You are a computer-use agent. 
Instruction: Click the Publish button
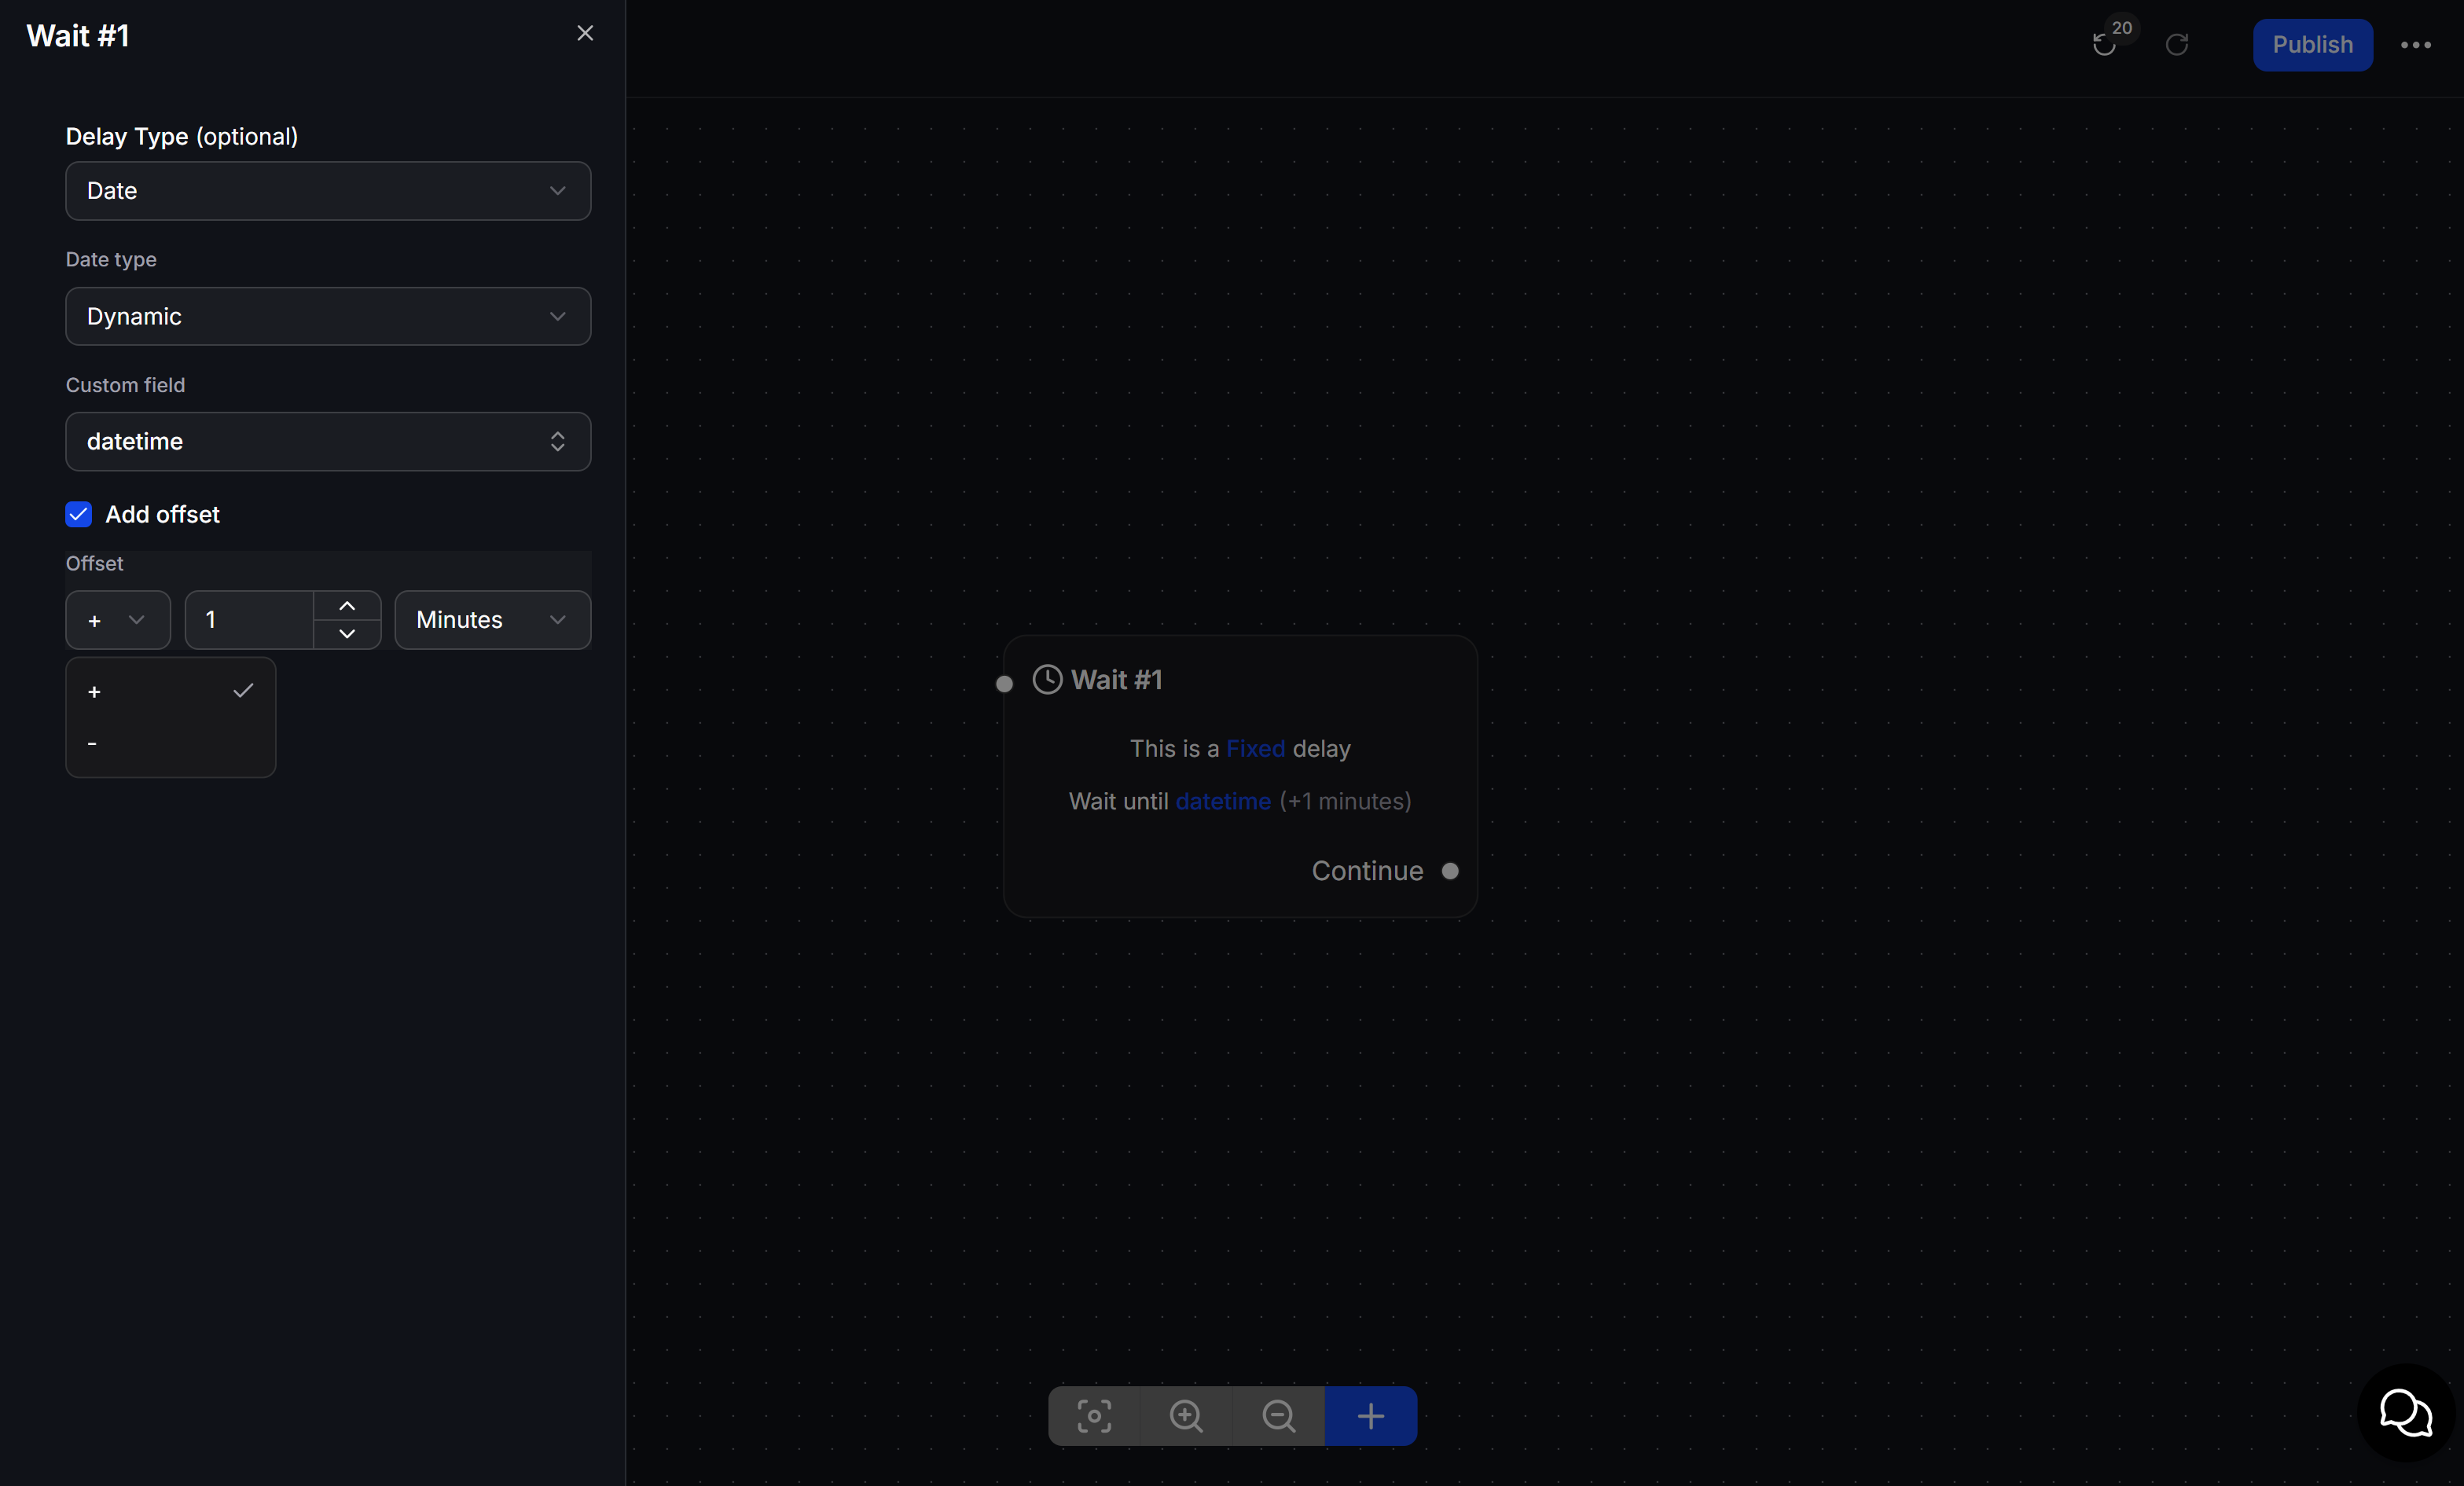(2312, 45)
